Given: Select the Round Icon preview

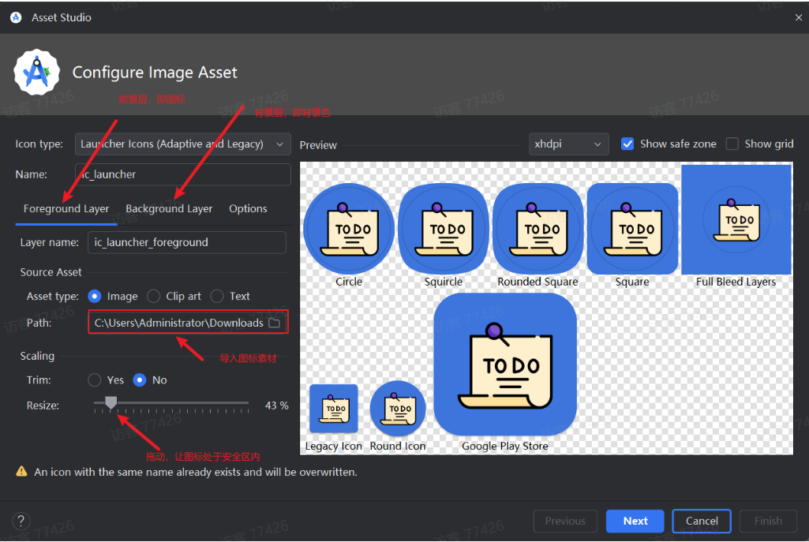Looking at the screenshot, I should coord(398,409).
